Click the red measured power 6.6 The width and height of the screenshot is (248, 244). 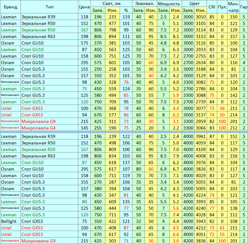click(176, 234)
